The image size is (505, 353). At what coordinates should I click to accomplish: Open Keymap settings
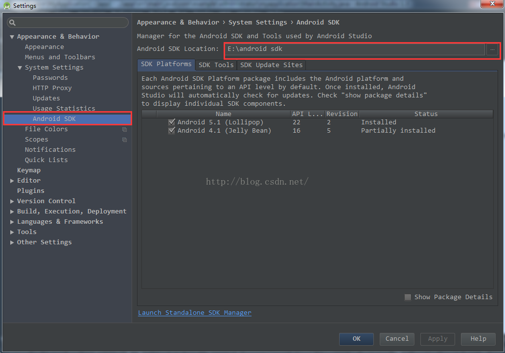pyautogui.click(x=29, y=170)
